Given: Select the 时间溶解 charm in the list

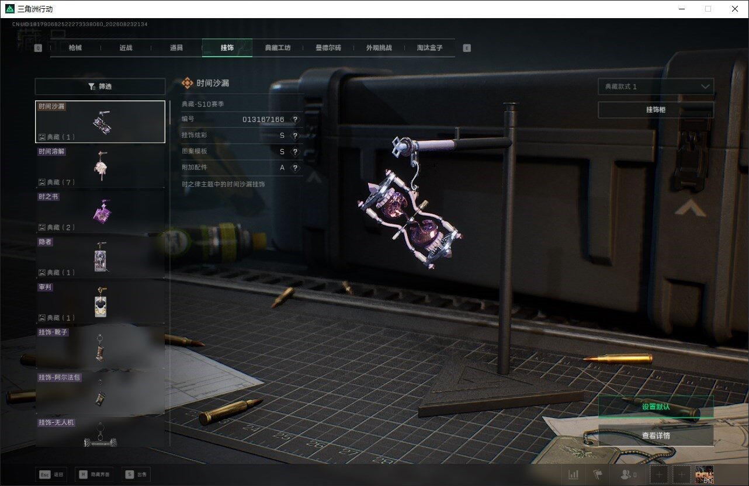Looking at the screenshot, I should click(x=100, y=166).
